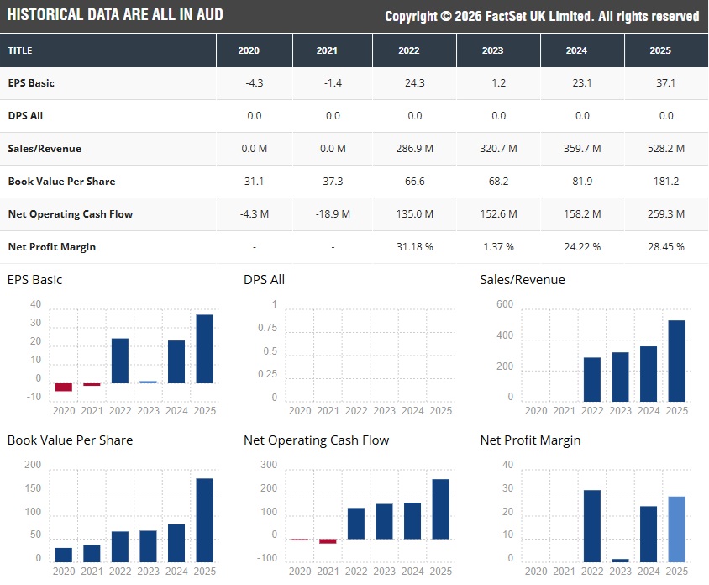Click the DPS All chart title
The width and height of the screenshot is (709, 585).
(264, 280)
